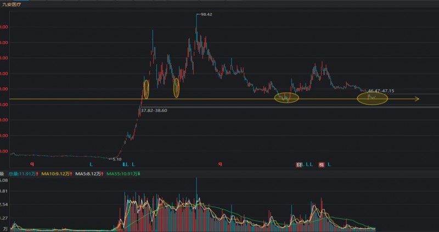Click the 2.54 volume axis value
This screenshot has width=439, height=232.
pos(5,205)
